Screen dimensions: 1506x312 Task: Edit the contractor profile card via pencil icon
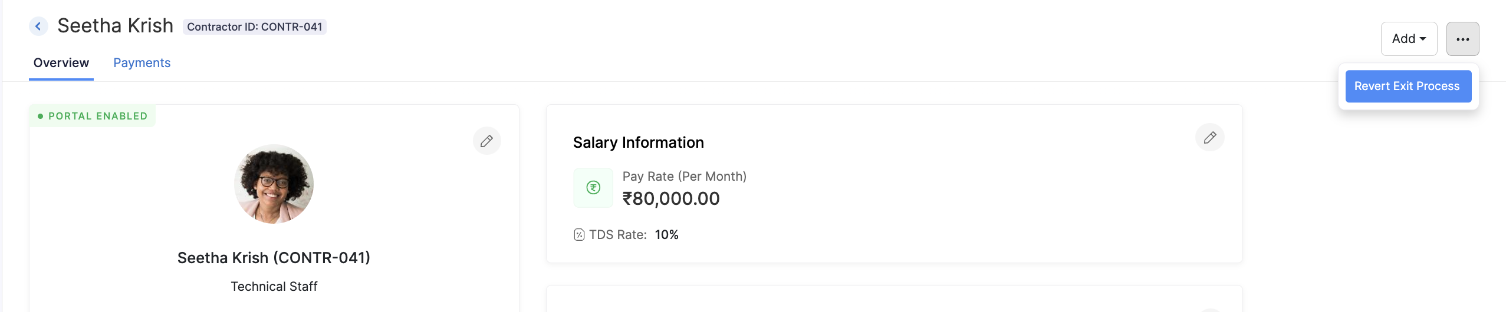(x=486, y=141)
